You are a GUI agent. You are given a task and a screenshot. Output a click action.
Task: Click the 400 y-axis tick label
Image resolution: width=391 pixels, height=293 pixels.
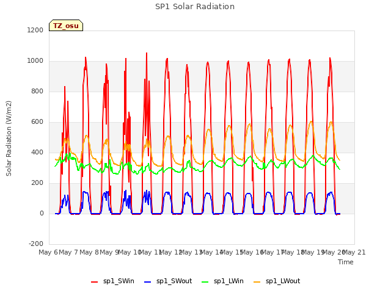click(37, 152)
